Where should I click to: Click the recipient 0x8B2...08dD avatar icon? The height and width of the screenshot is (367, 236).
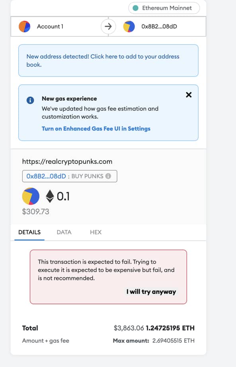click(129, 26)
